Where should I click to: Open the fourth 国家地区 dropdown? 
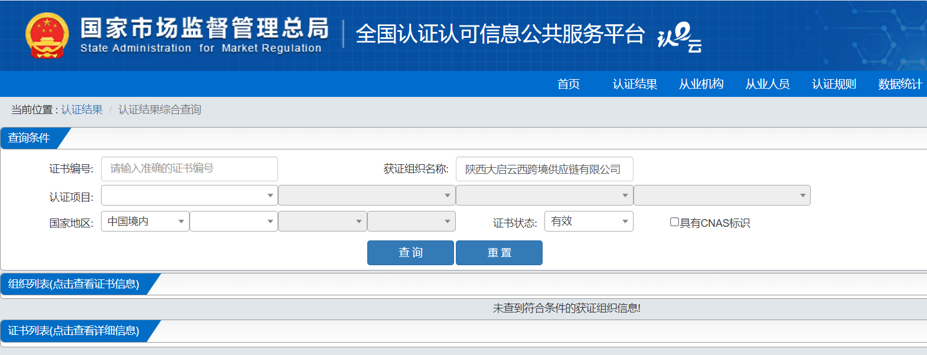412,221
